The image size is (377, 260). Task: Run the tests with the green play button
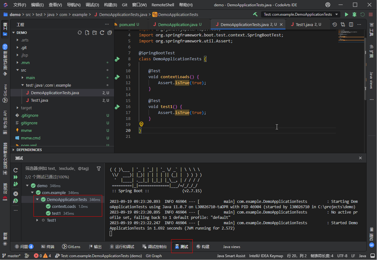[346, 14]
